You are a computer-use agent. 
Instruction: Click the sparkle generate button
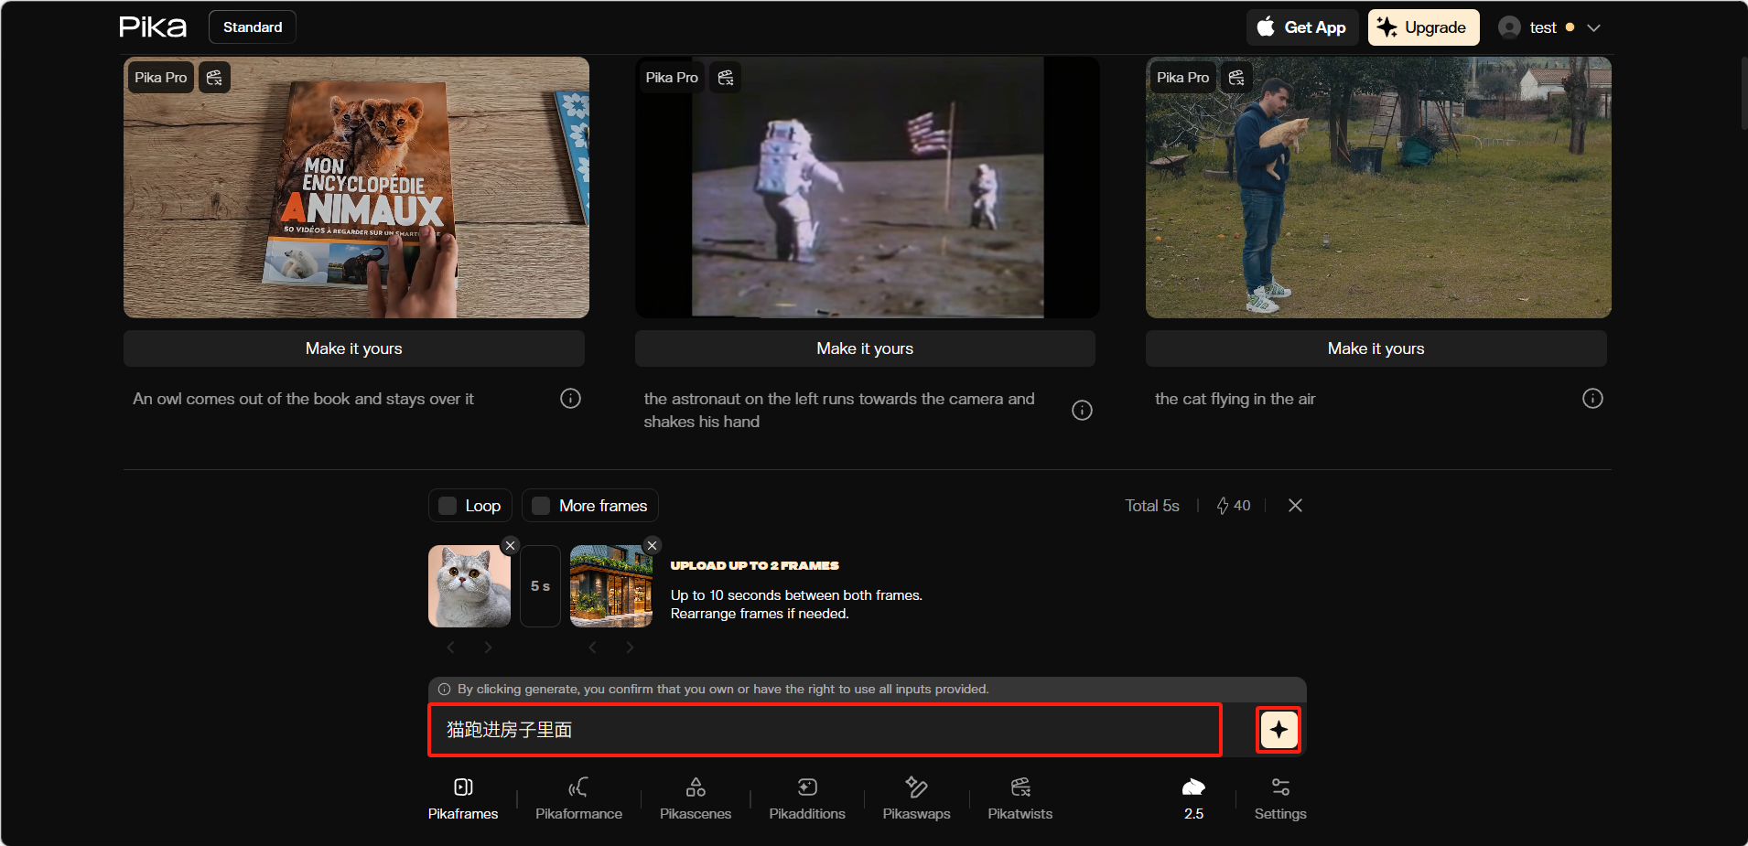coord(1279,730)
